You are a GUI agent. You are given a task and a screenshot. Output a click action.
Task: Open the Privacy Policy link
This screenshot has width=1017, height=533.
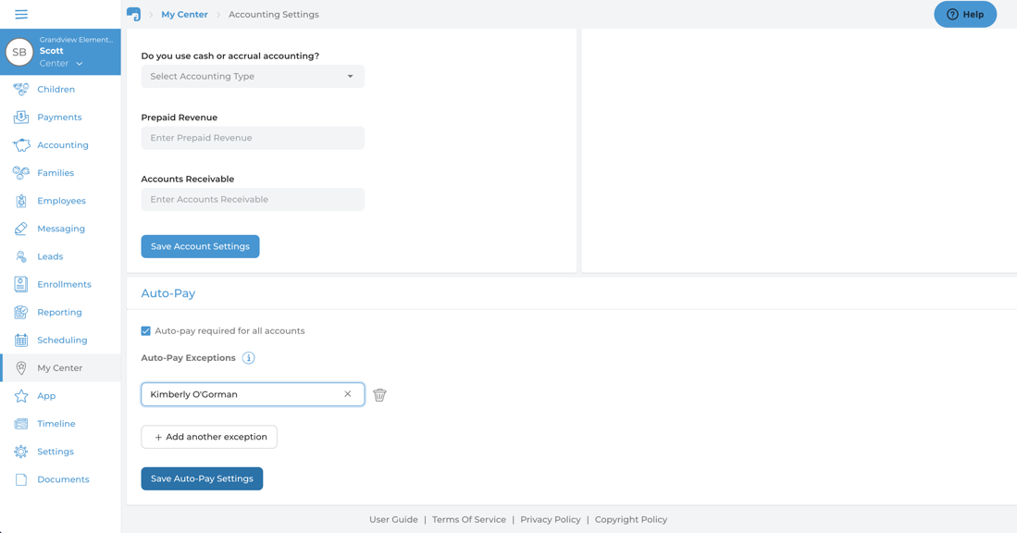click(x=550, y=519)
